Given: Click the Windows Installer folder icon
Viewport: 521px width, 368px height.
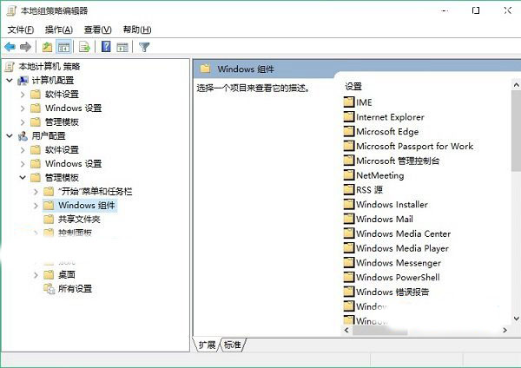Looking at the screenshot, I should 349,204.
